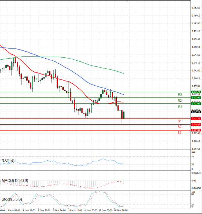
Task: Click the S3 support label
Action: click(179, 133)
